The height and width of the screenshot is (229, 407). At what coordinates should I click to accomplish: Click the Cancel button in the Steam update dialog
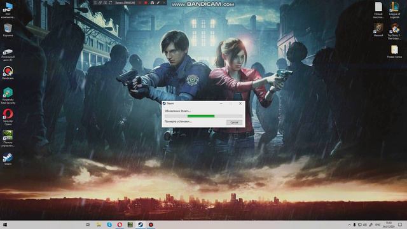point(234,122)
